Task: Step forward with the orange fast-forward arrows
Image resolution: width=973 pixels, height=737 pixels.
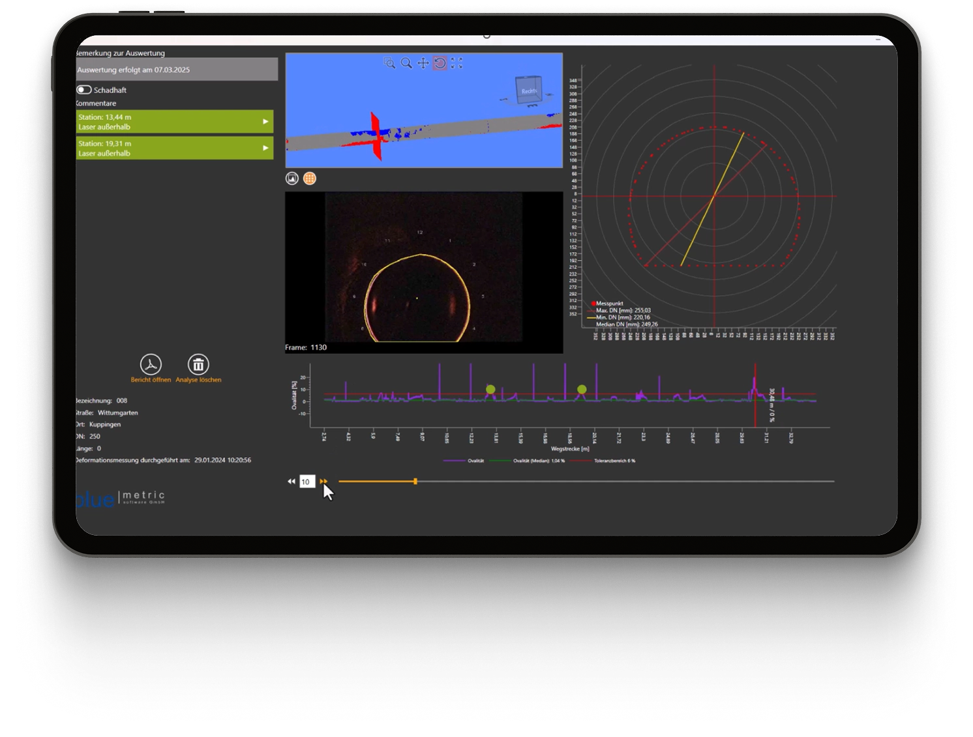Action: click(x=323, y=482)
